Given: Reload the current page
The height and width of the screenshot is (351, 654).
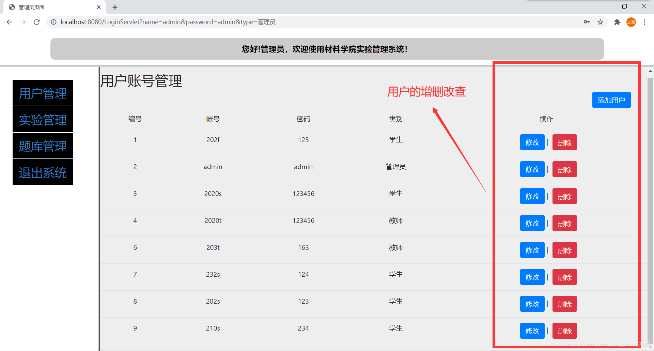Looking at the screenshot, I should (x=37, y=22).
